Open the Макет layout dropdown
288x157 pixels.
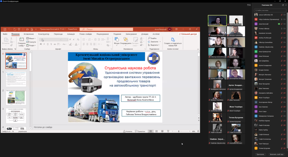tap(31, 38)
